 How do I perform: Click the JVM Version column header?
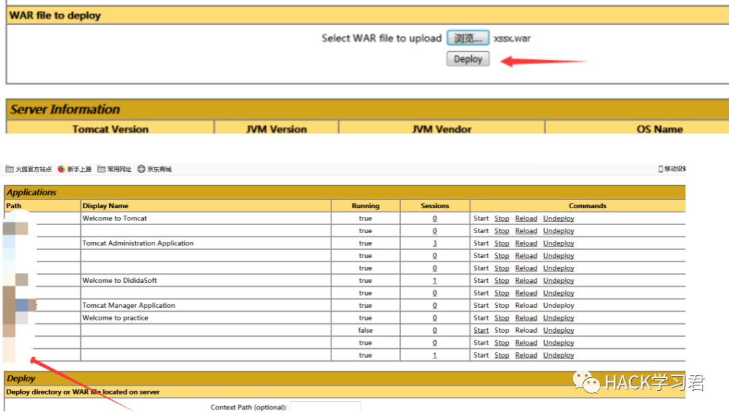tap(276, 129)
